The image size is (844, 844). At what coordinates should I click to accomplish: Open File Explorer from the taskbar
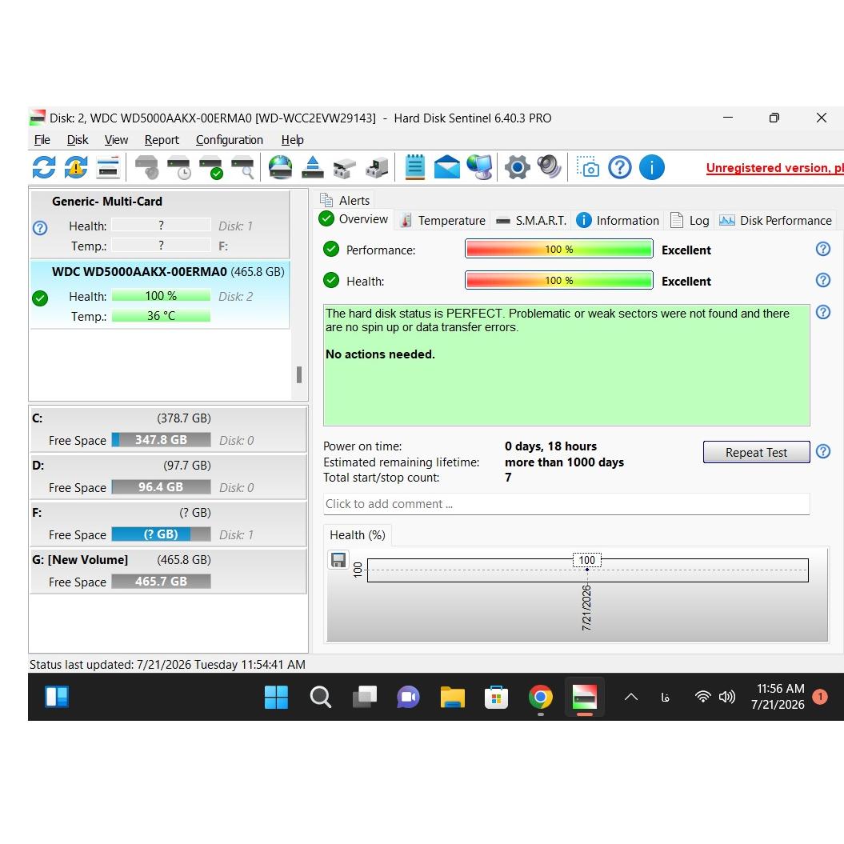(x=452, y=697)
